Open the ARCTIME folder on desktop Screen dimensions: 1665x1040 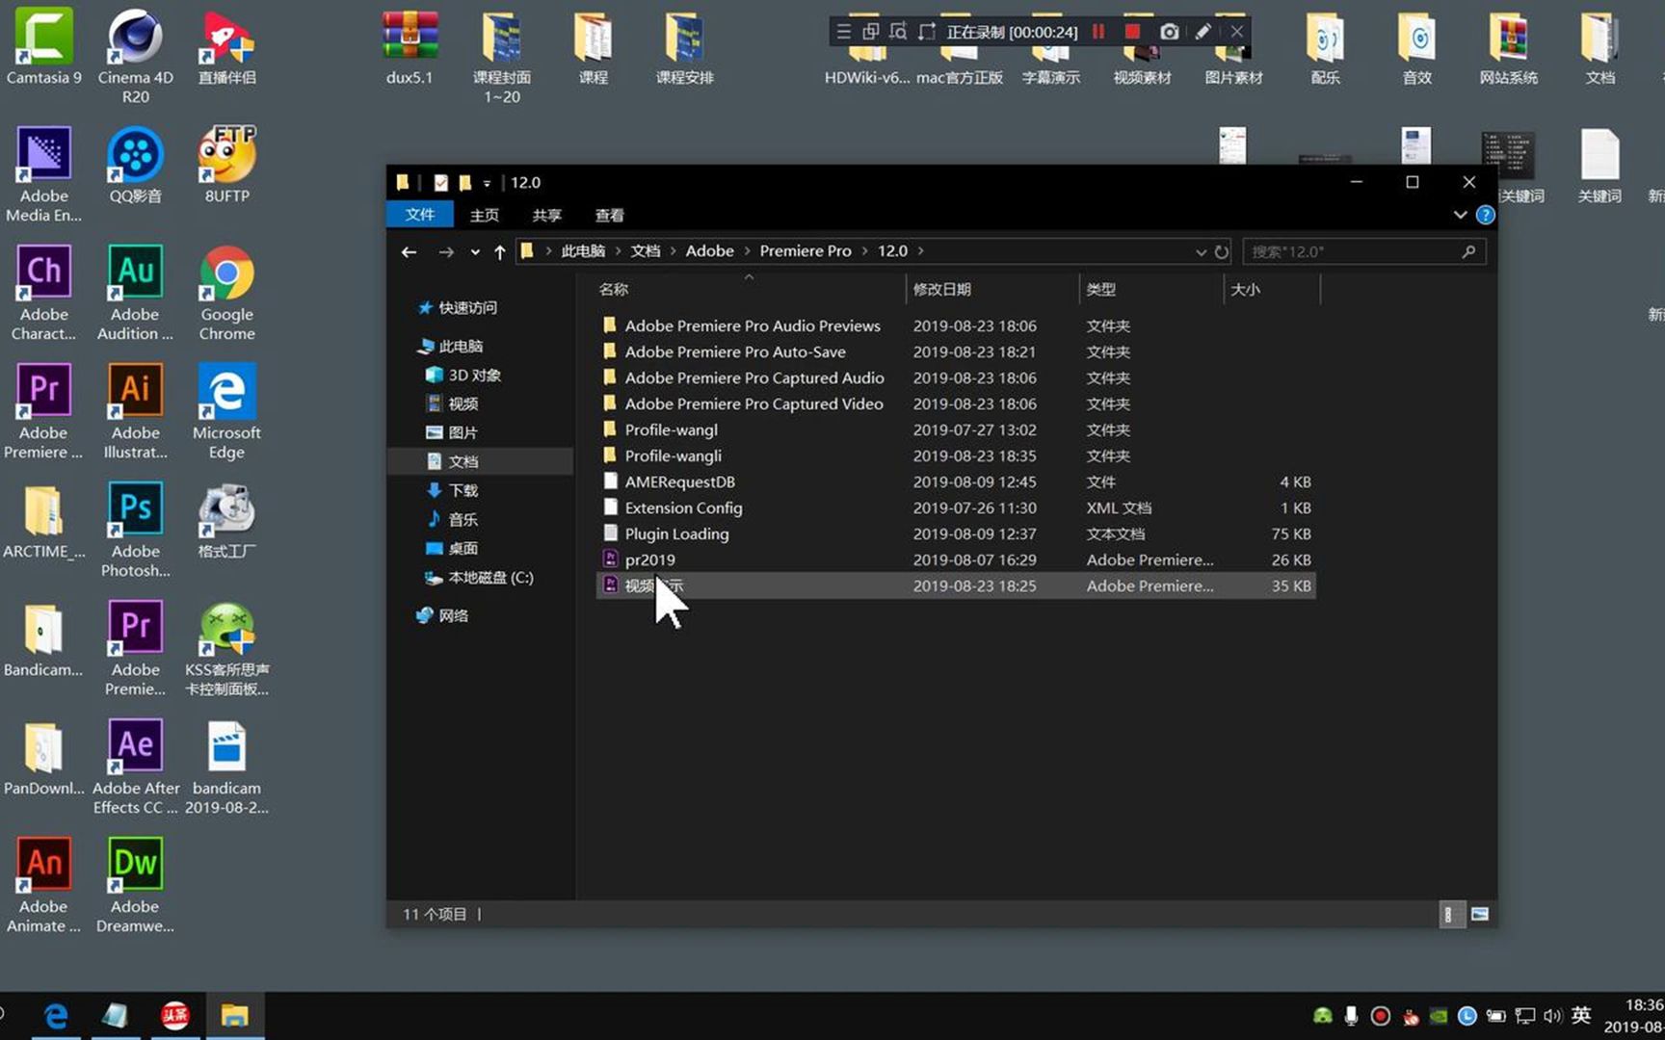(x=43, y=520)
